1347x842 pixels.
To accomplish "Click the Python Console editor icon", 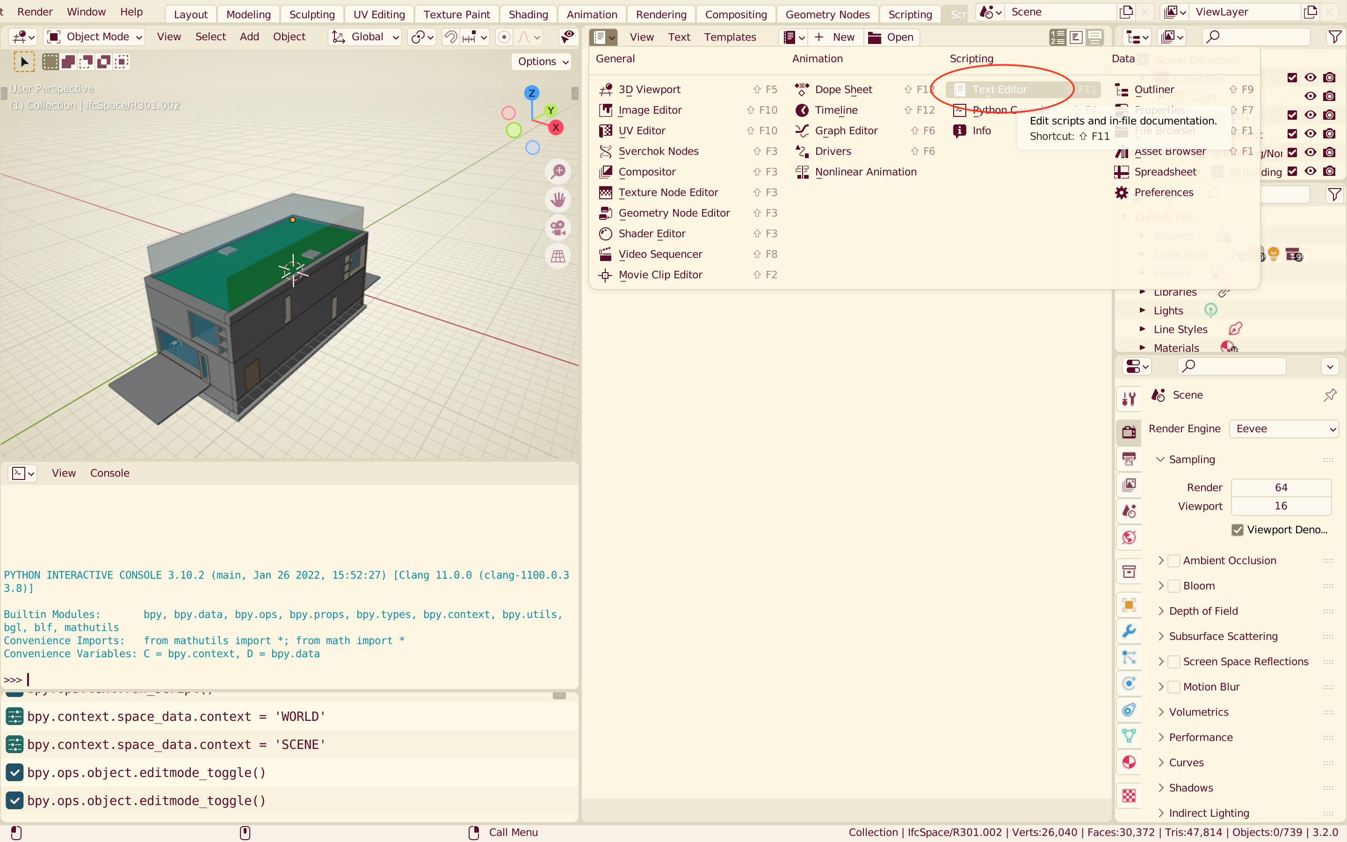I will pos(959,109).
